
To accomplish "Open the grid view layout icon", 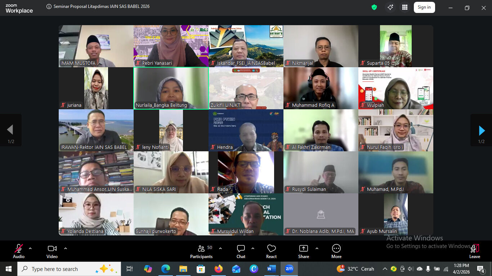I will click(x=405, y=7).
